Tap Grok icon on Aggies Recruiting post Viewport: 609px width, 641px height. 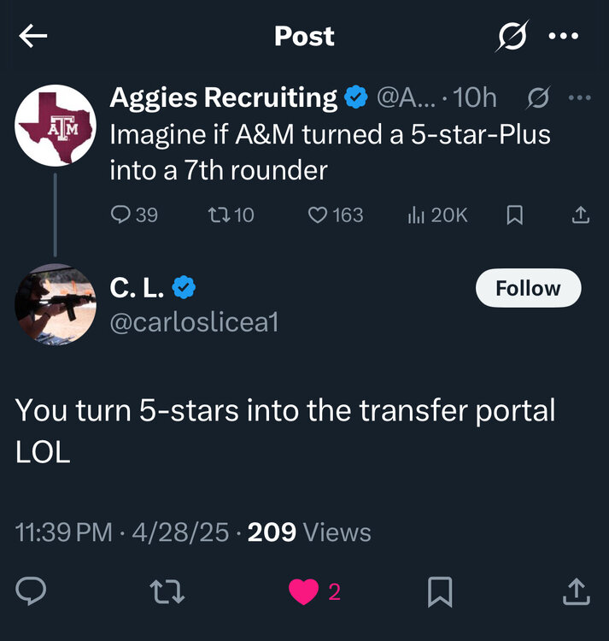[x=537, y=99]
